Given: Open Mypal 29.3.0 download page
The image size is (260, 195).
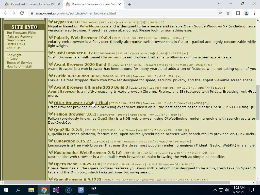Looking at the screenshot, I should (67, 22).
